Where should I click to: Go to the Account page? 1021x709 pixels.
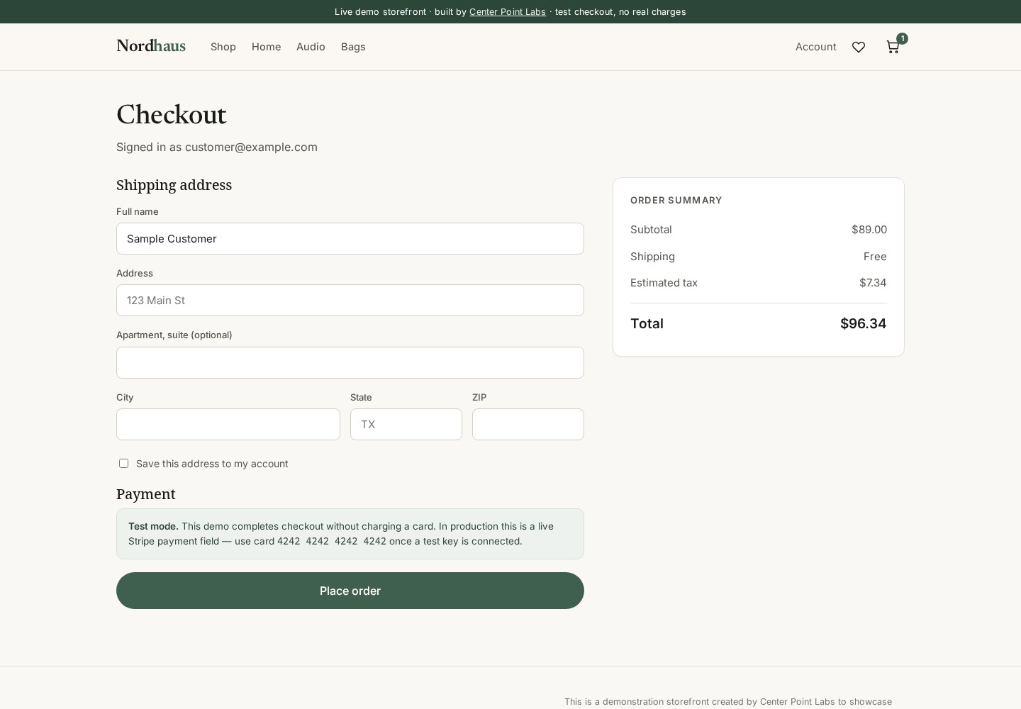(x=815, y=47)
